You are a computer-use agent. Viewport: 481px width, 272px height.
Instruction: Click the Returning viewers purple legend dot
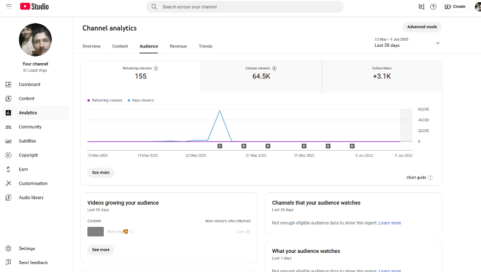pyautogui.click(x=89, y=100)
